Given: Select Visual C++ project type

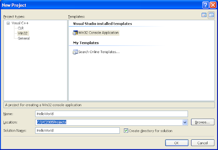Looking at the screenshot, I should pos(20,23).
